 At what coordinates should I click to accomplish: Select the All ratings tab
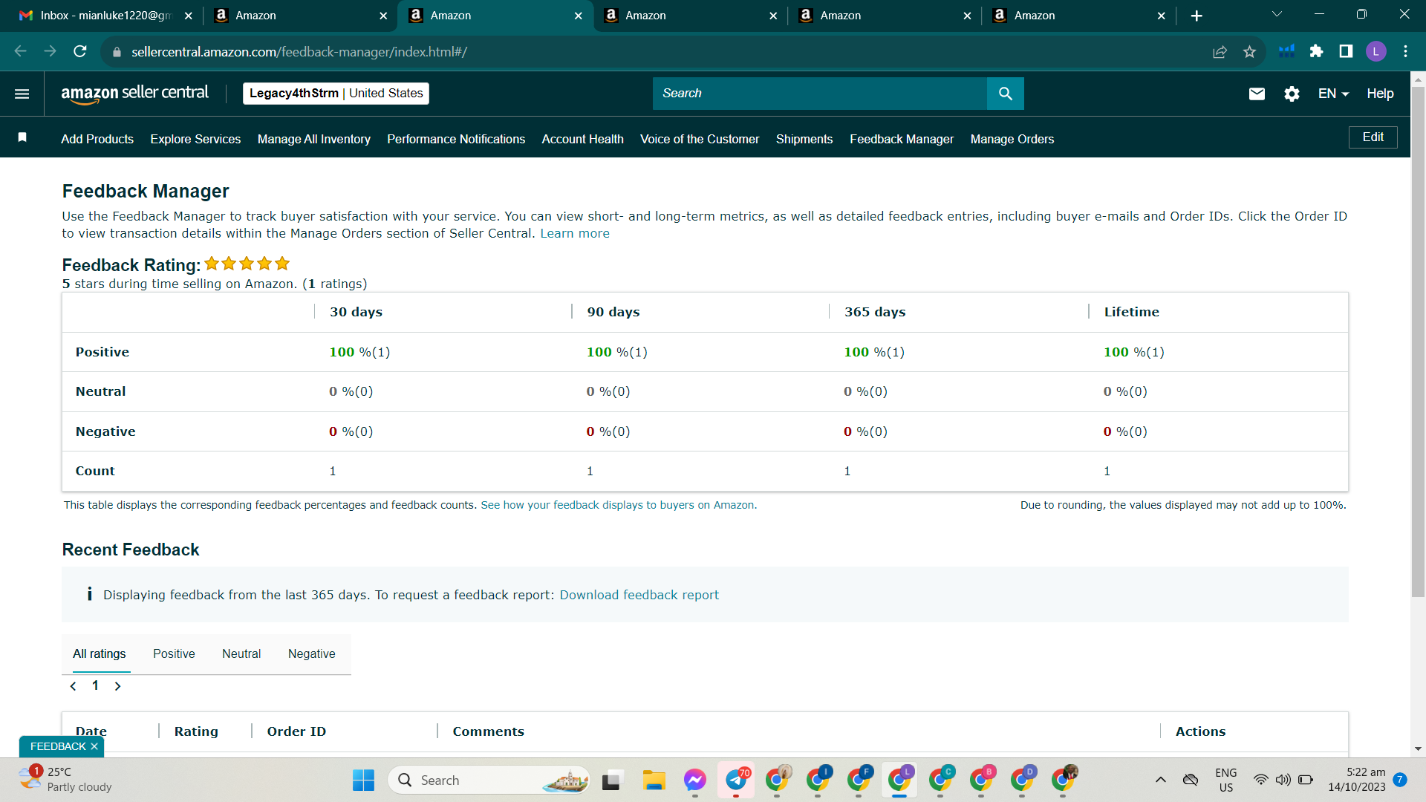tap(100, 653)
